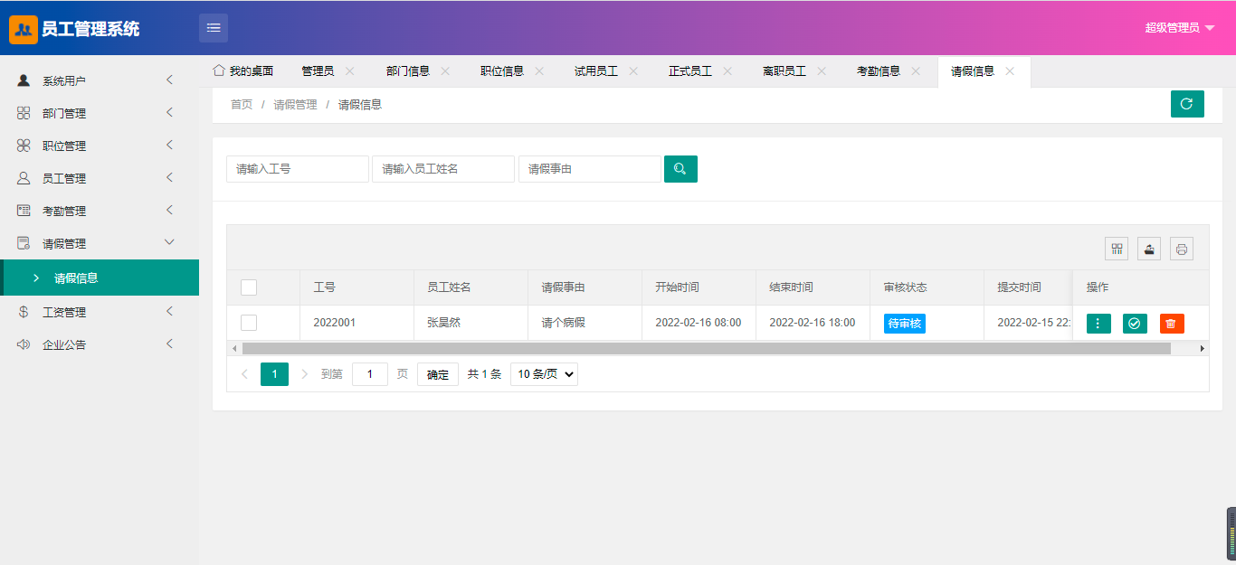Click the horizontal table scrollbar

point(706,348)
